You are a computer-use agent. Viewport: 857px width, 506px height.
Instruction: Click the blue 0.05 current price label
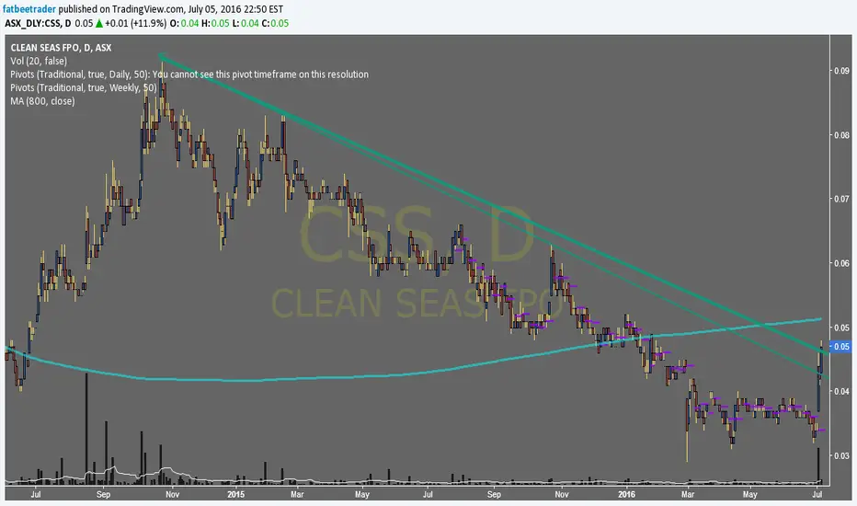[840, 346]
